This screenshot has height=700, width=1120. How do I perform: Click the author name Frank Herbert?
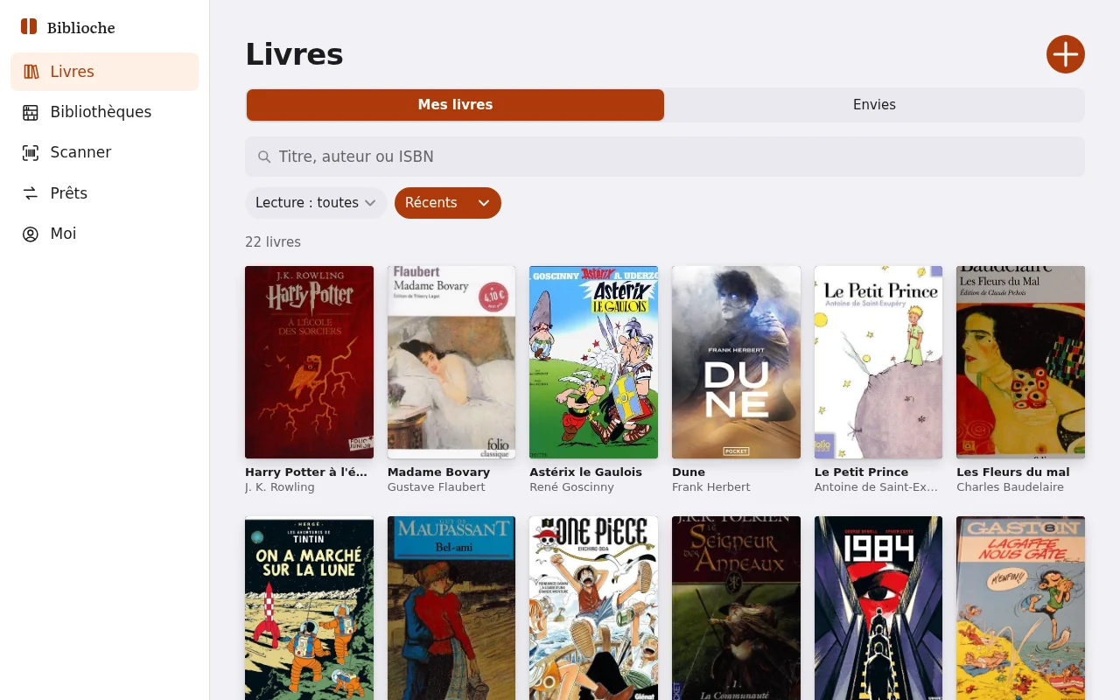pyautogui.click(x=711, y=487)
